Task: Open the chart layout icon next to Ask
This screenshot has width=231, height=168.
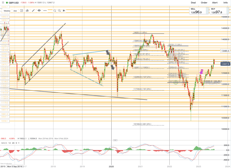Action: 21,11
